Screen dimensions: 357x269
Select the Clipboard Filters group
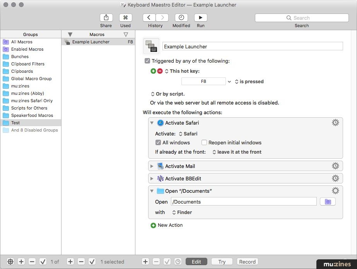pos(27,64)
